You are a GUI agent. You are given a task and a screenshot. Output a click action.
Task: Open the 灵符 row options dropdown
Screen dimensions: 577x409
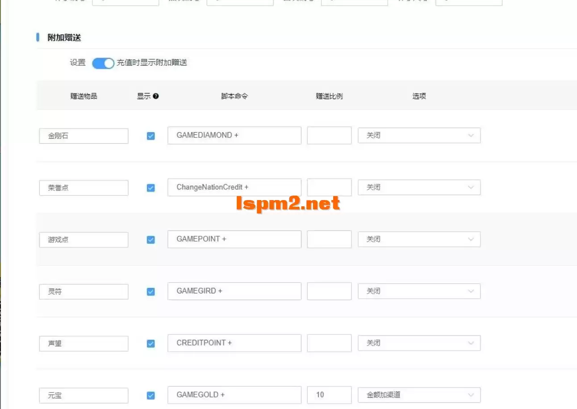419,291
